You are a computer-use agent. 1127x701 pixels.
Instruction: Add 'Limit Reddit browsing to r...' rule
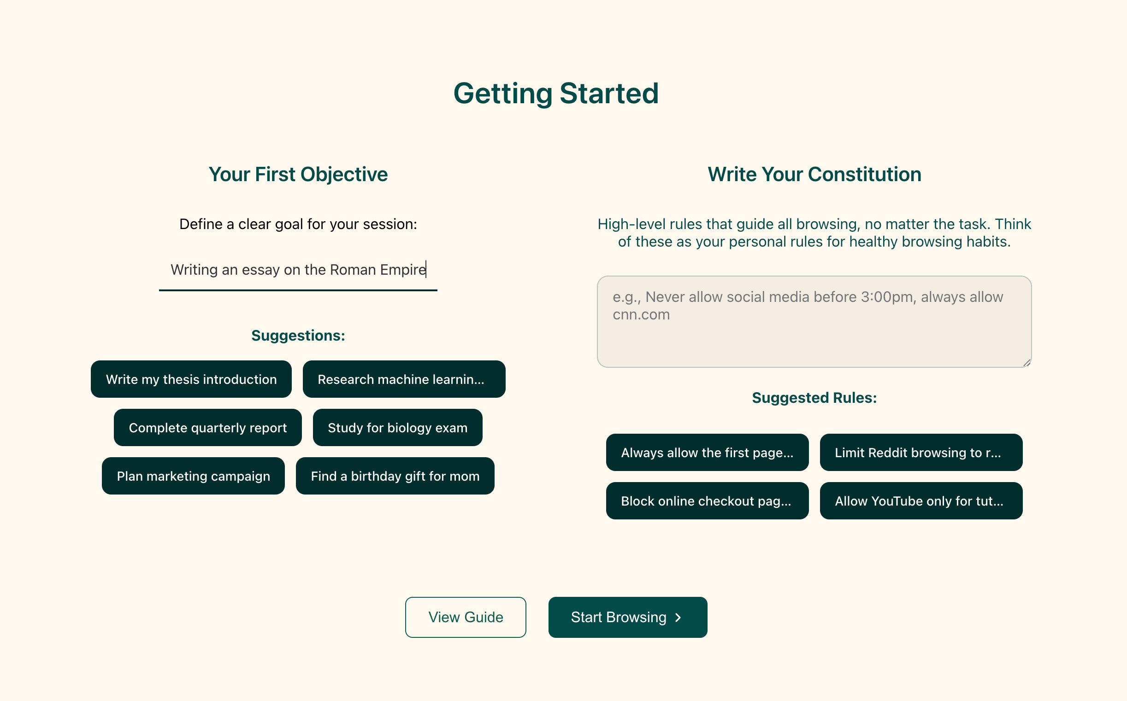920,453
